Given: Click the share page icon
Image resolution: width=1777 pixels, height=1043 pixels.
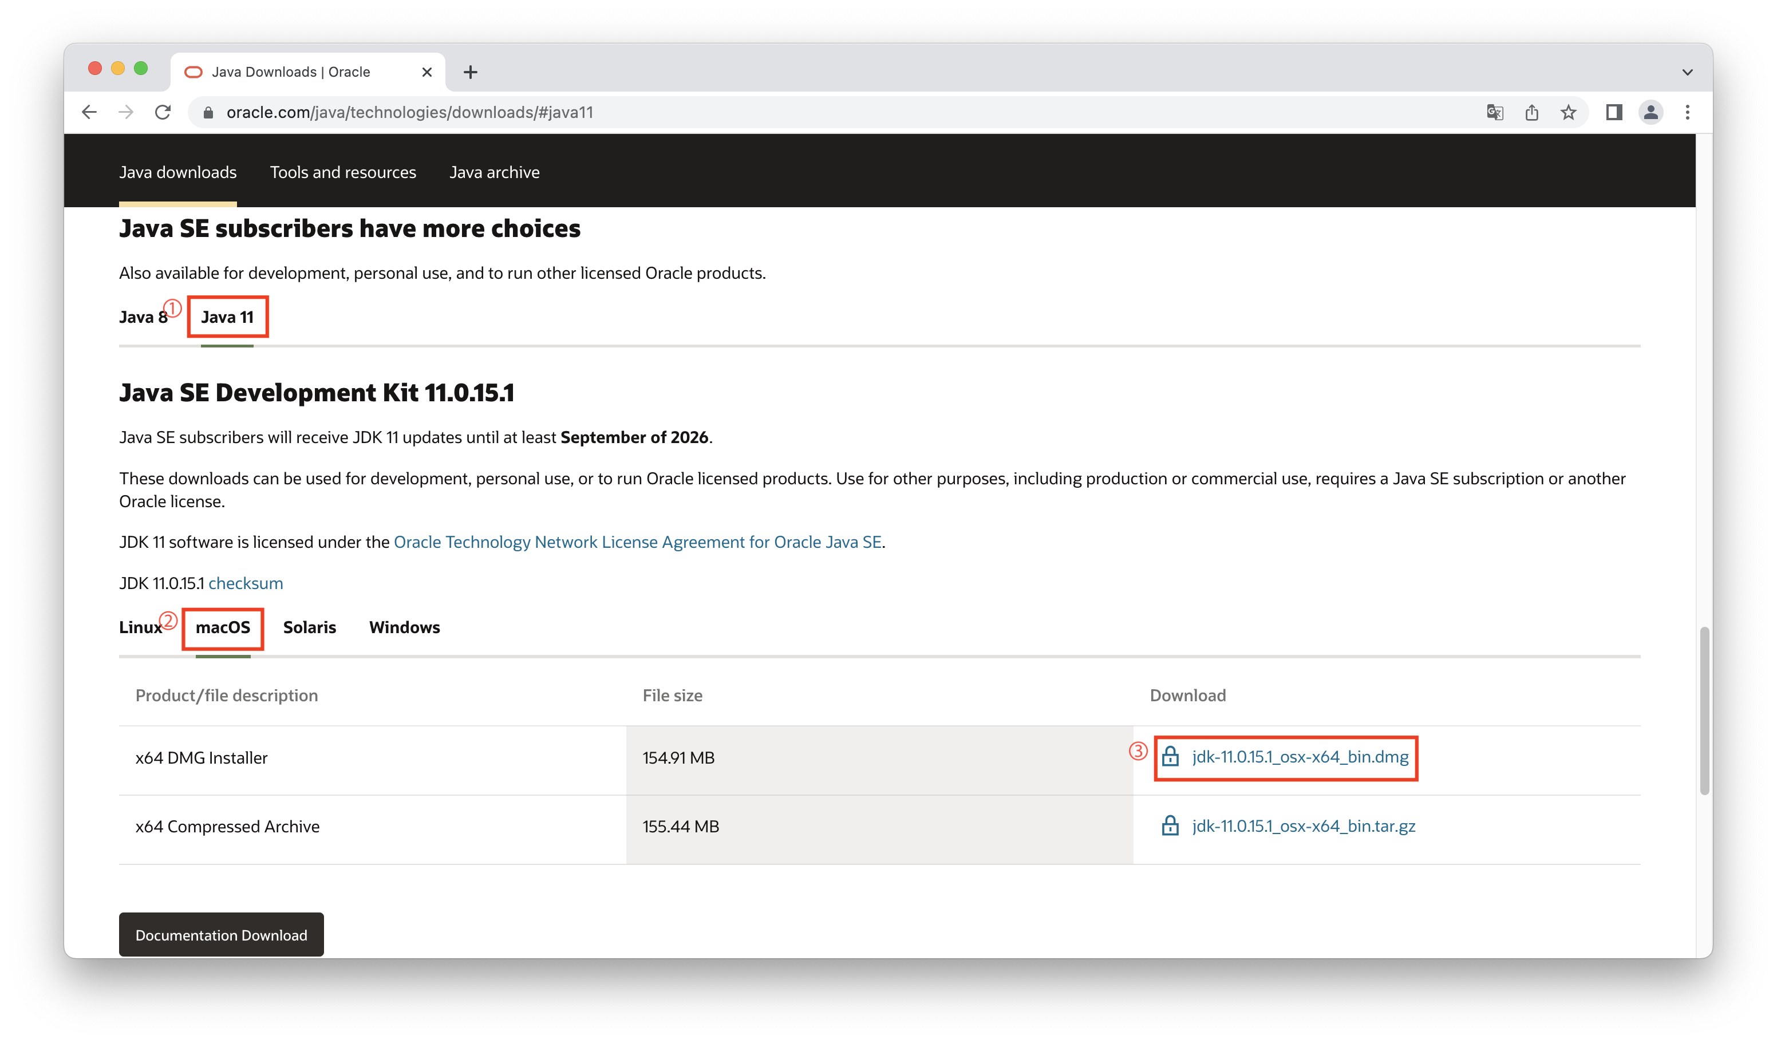Looking at the screenshot, I should point(1531,112).
